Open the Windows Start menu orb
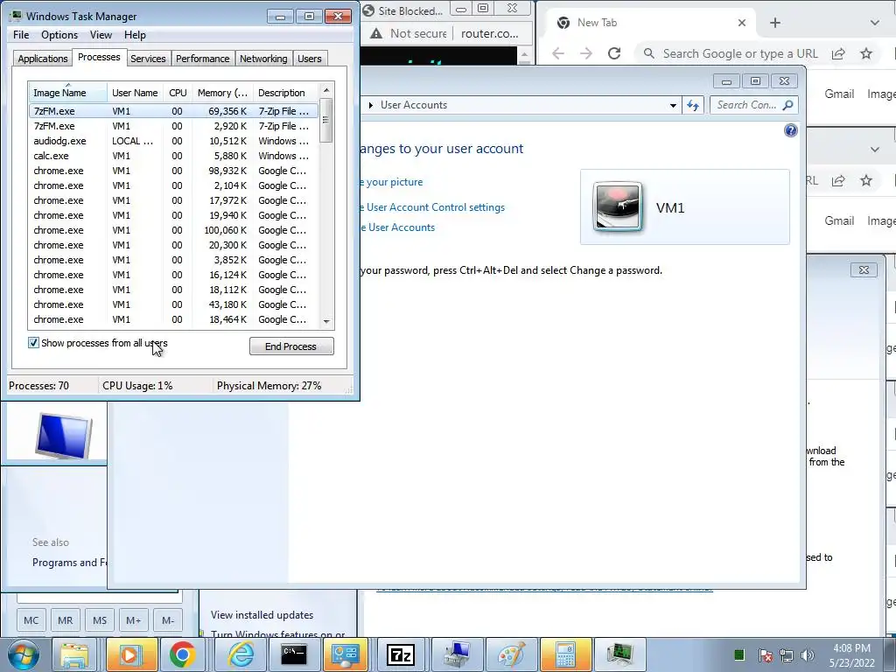 [23, 654]
